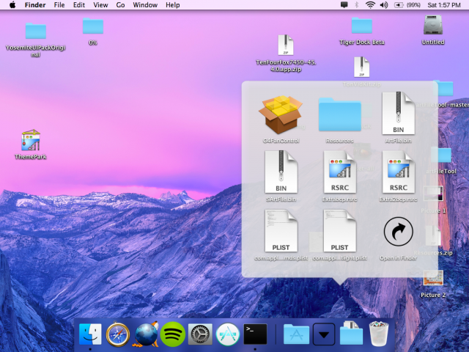Screen dimensions: 469x352
Task: Click Open in Finder button
Action: (398, 233)
